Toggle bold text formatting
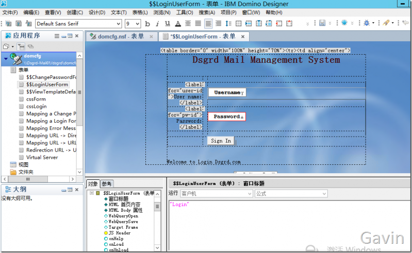The image size is (412, 253). (147, 24)
